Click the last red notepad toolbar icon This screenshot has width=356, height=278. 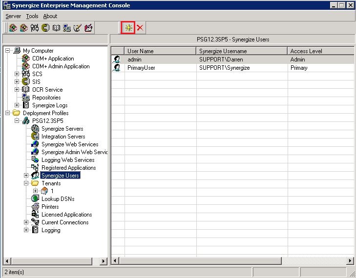(x=88, y=28)
